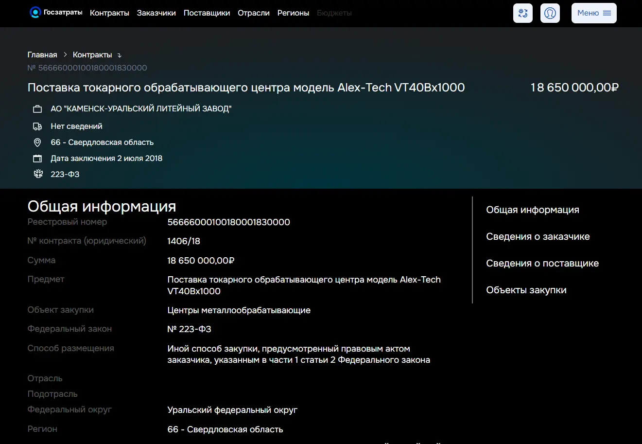Viewport: 642px width, 444px height.
Task: Open Контракты in the top navigation
Action: tap(109, 13)
